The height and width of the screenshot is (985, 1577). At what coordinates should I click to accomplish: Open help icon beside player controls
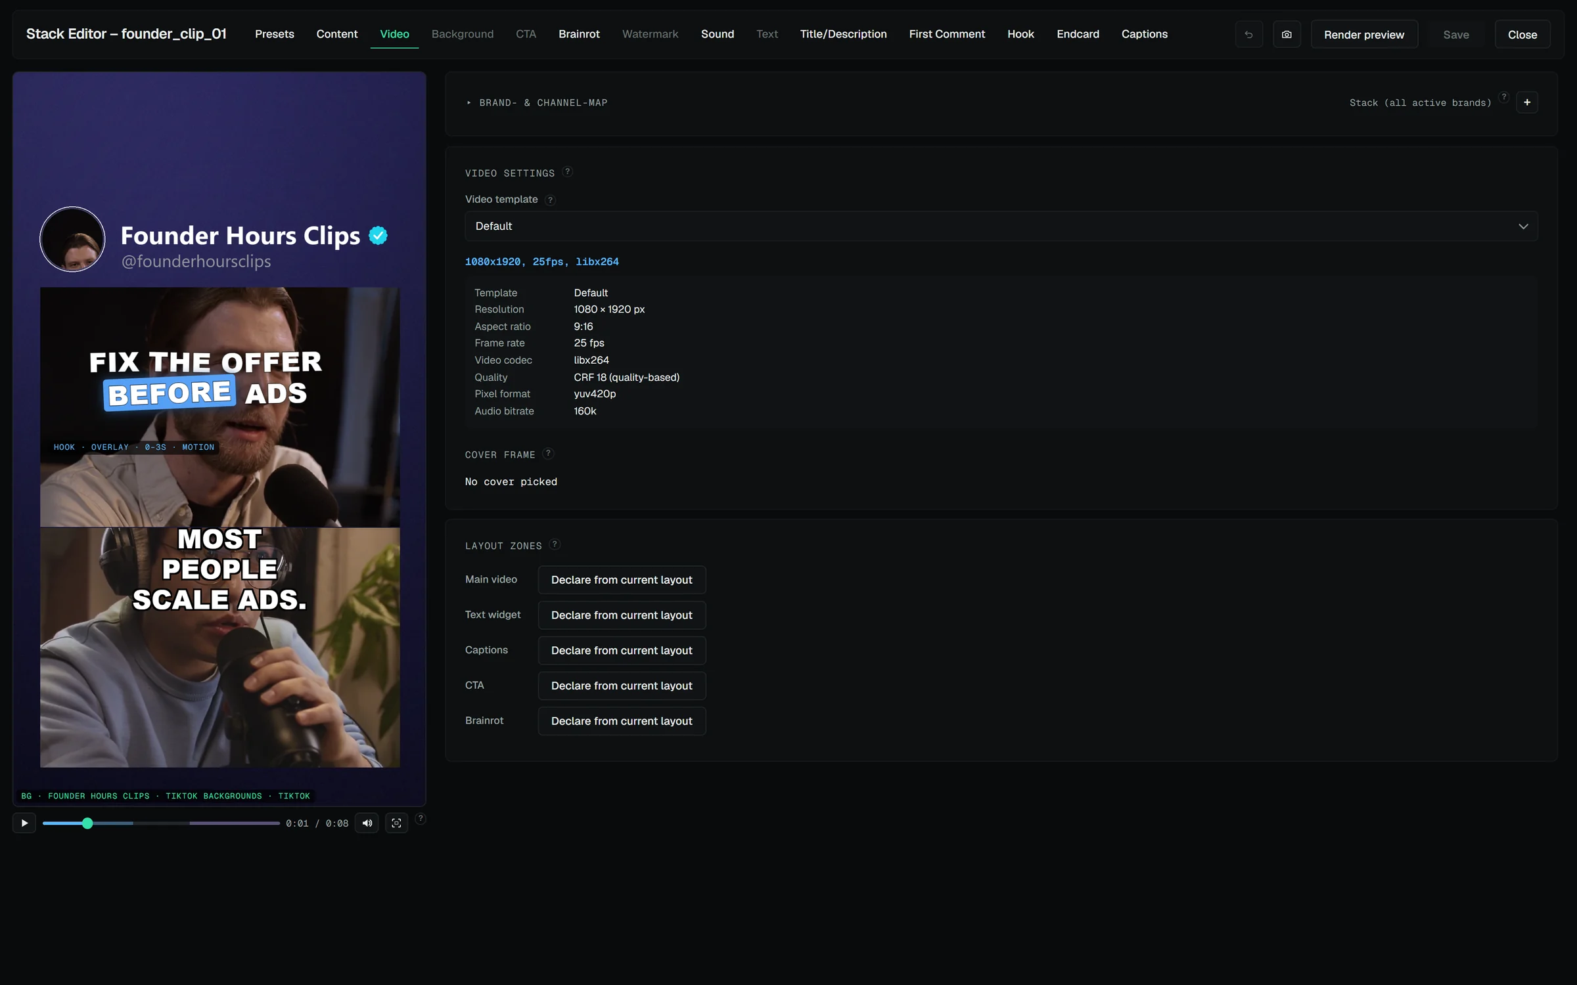(421, 818)
